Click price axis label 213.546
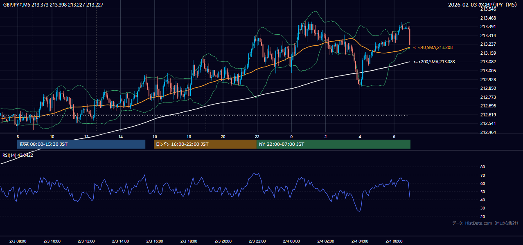The height and width of the screenshot is (245, 523). point(488,9)
